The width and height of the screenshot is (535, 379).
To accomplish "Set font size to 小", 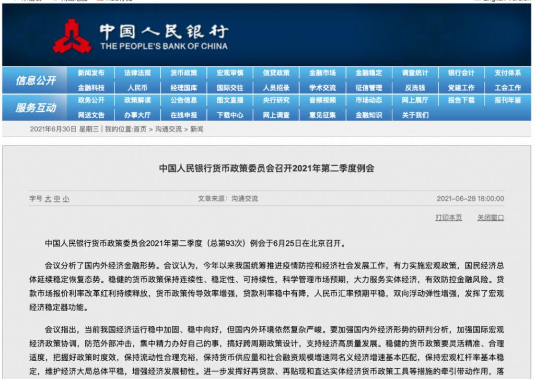I will click(x=65, y=199).
